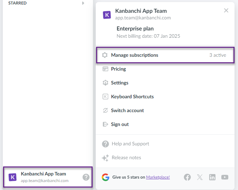Open the Facebook page icon
The width and height of the screenshot is (238, 190).
point(187,177)
